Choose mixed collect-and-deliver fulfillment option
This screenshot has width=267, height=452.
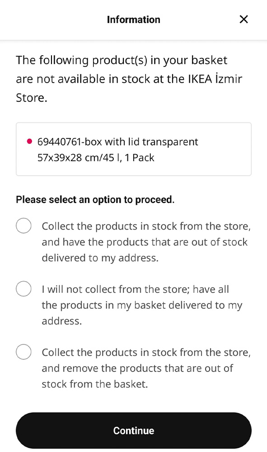pos(23,226)
